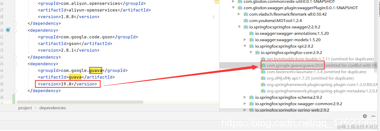Expand the redis-util:0.0.1-SNAPSHOT tree node
This screenshot has width=380, height=131.
click(234, 2)
